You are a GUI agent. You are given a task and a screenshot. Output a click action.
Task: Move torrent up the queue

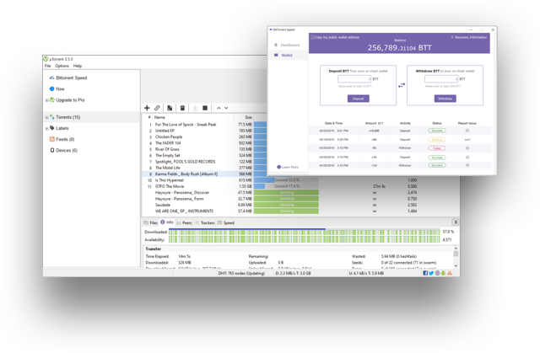[x=219, y=108]
